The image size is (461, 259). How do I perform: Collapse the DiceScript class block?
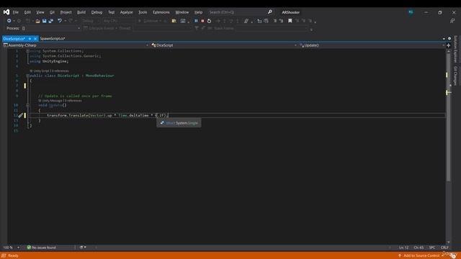(27, 76)
